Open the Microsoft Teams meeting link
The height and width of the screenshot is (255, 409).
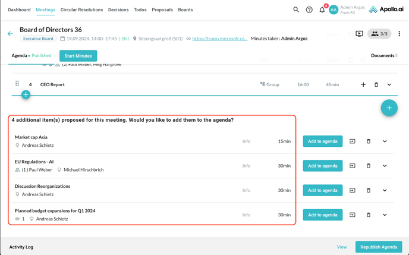coord(219,39)
